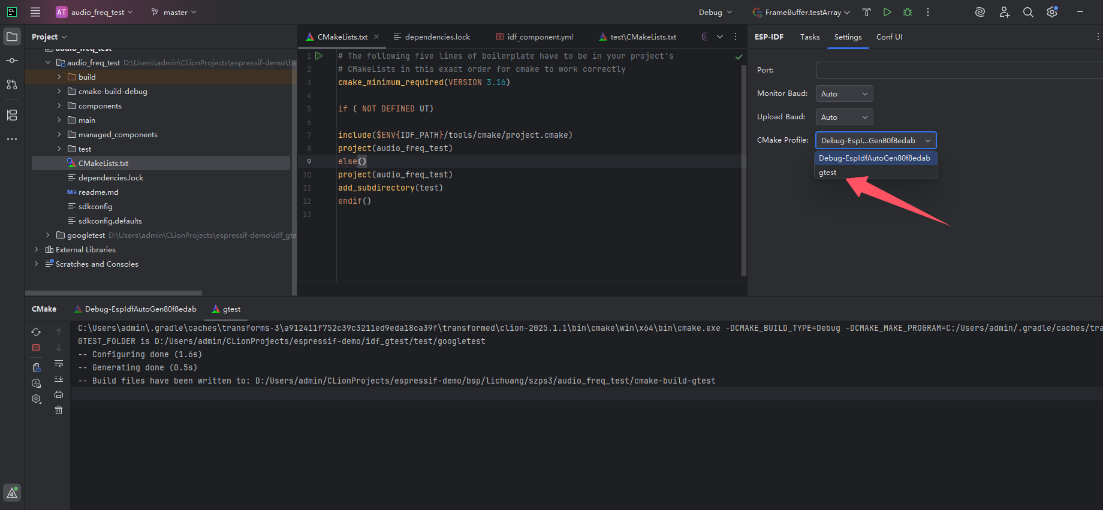Viewport: 1103px width, 510px height.
Task: Select the sdkconfig file
Action: click(95, 206)
